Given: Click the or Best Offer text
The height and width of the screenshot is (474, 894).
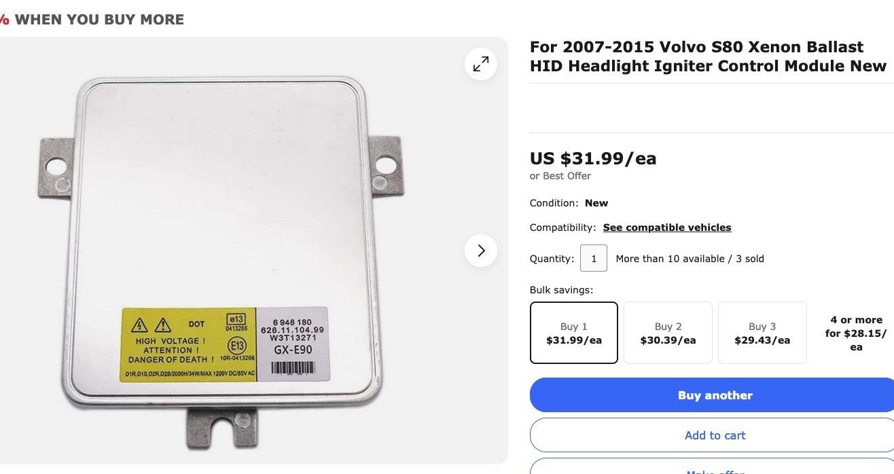Looking at the screenshot, I should [560, 176].
